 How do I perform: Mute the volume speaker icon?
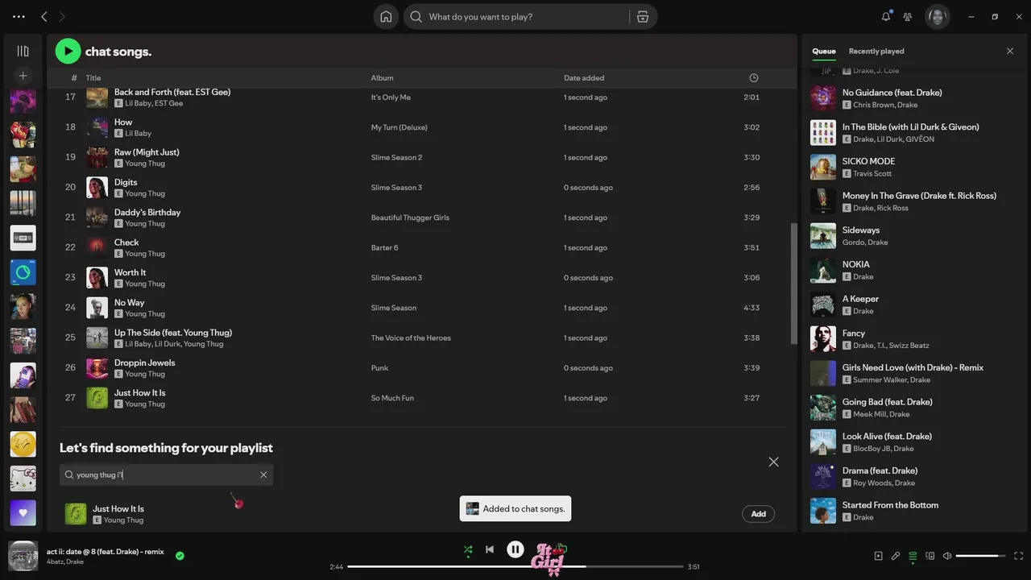947,556
